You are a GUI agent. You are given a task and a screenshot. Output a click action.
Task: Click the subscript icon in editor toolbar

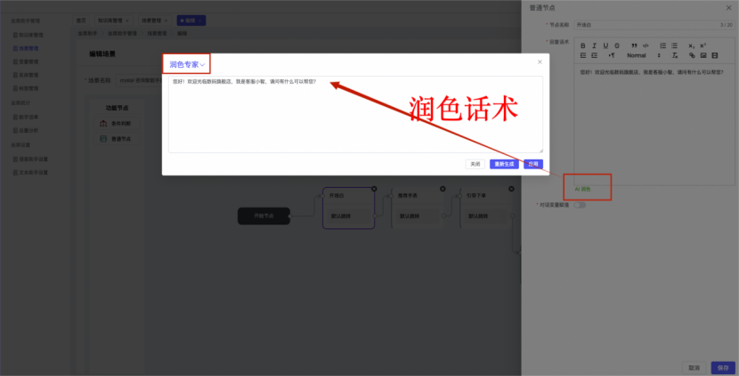click(x=692, y=45)
